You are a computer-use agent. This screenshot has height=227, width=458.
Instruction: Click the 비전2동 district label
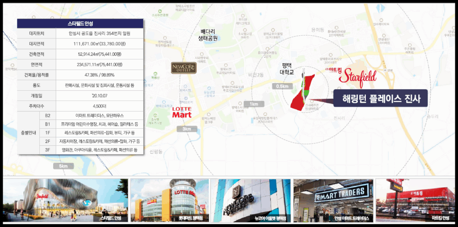255,75
